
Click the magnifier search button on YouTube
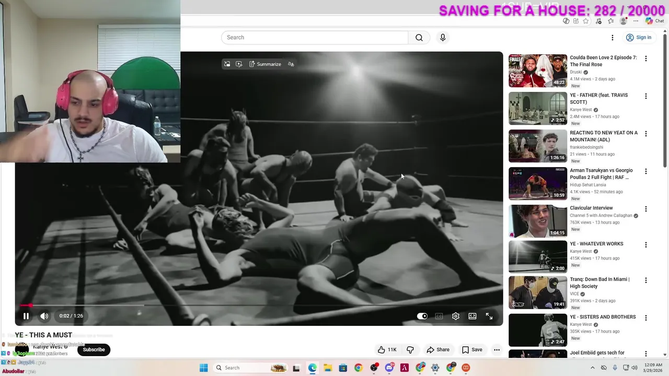[419, 38]
